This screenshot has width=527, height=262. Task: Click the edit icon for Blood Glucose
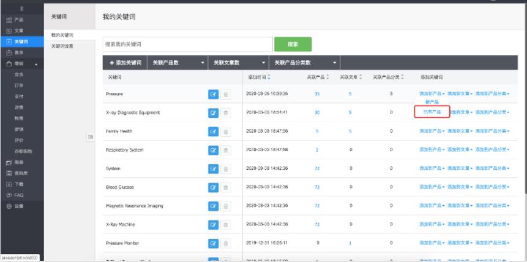(214, 187)
